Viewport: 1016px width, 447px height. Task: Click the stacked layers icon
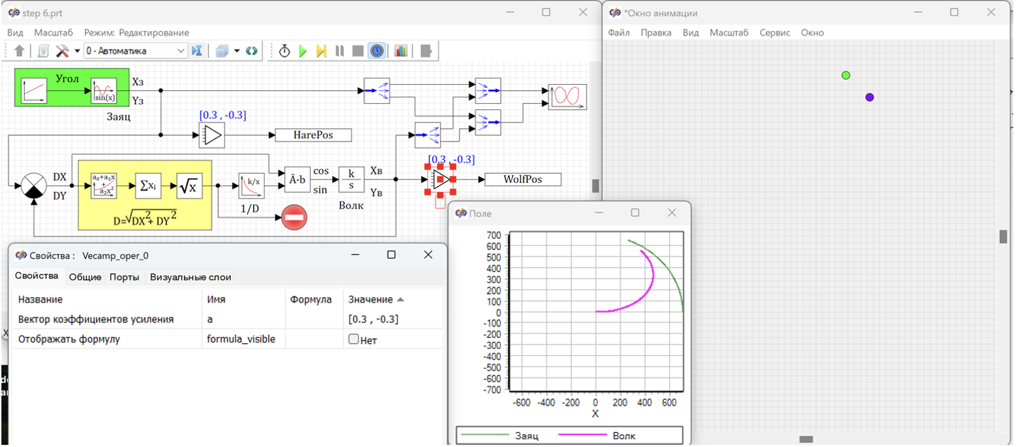click(x=222, y=51)
